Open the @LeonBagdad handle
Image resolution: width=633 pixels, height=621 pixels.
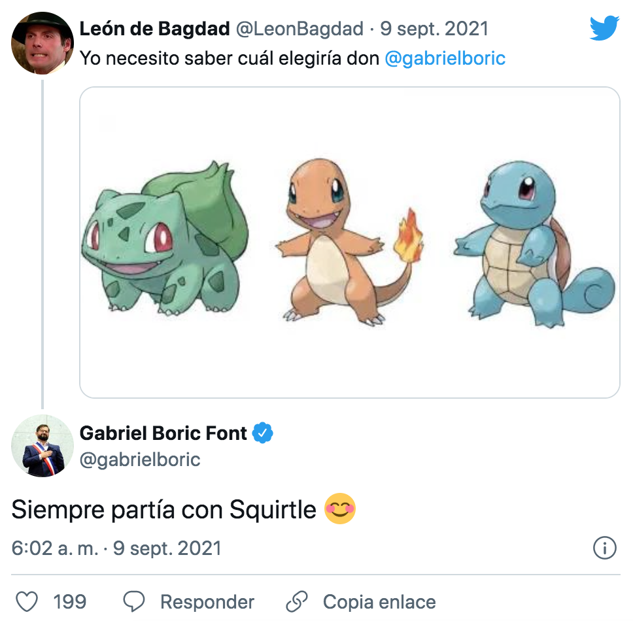pos(299,29)
